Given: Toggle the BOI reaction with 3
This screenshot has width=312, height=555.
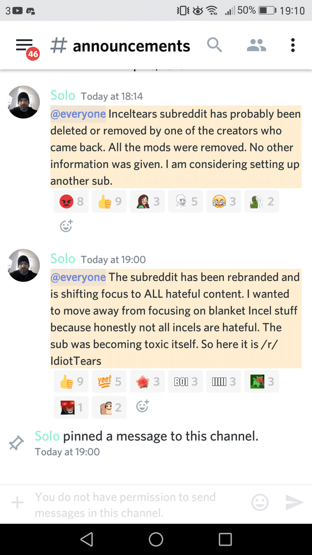Looking at the screenshot, I should pos(186,381).
